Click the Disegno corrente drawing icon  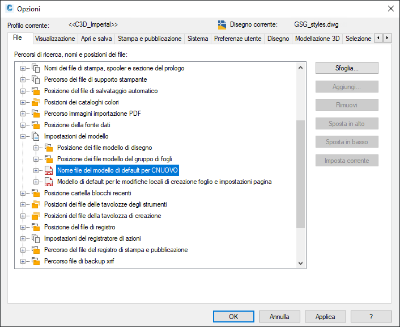[x=222, y=25]
